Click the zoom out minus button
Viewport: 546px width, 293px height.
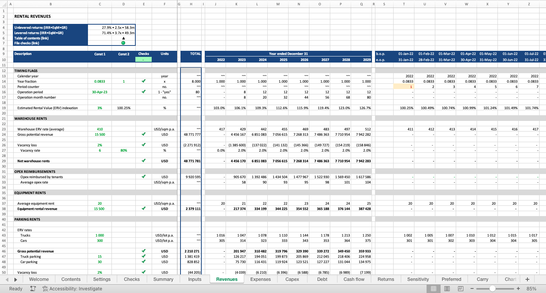[x=472, y=288]
